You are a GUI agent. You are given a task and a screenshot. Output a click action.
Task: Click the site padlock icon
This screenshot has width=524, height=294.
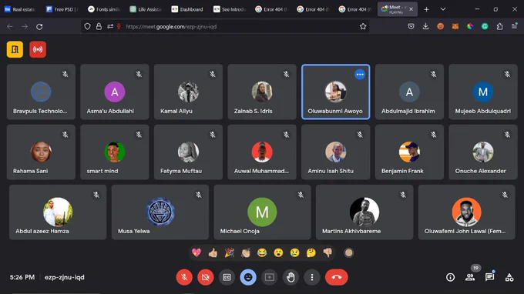click(99, 26)
